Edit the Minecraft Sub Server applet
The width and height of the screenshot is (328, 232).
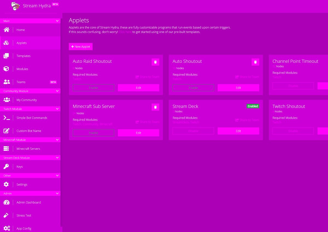tap(139, 133)
